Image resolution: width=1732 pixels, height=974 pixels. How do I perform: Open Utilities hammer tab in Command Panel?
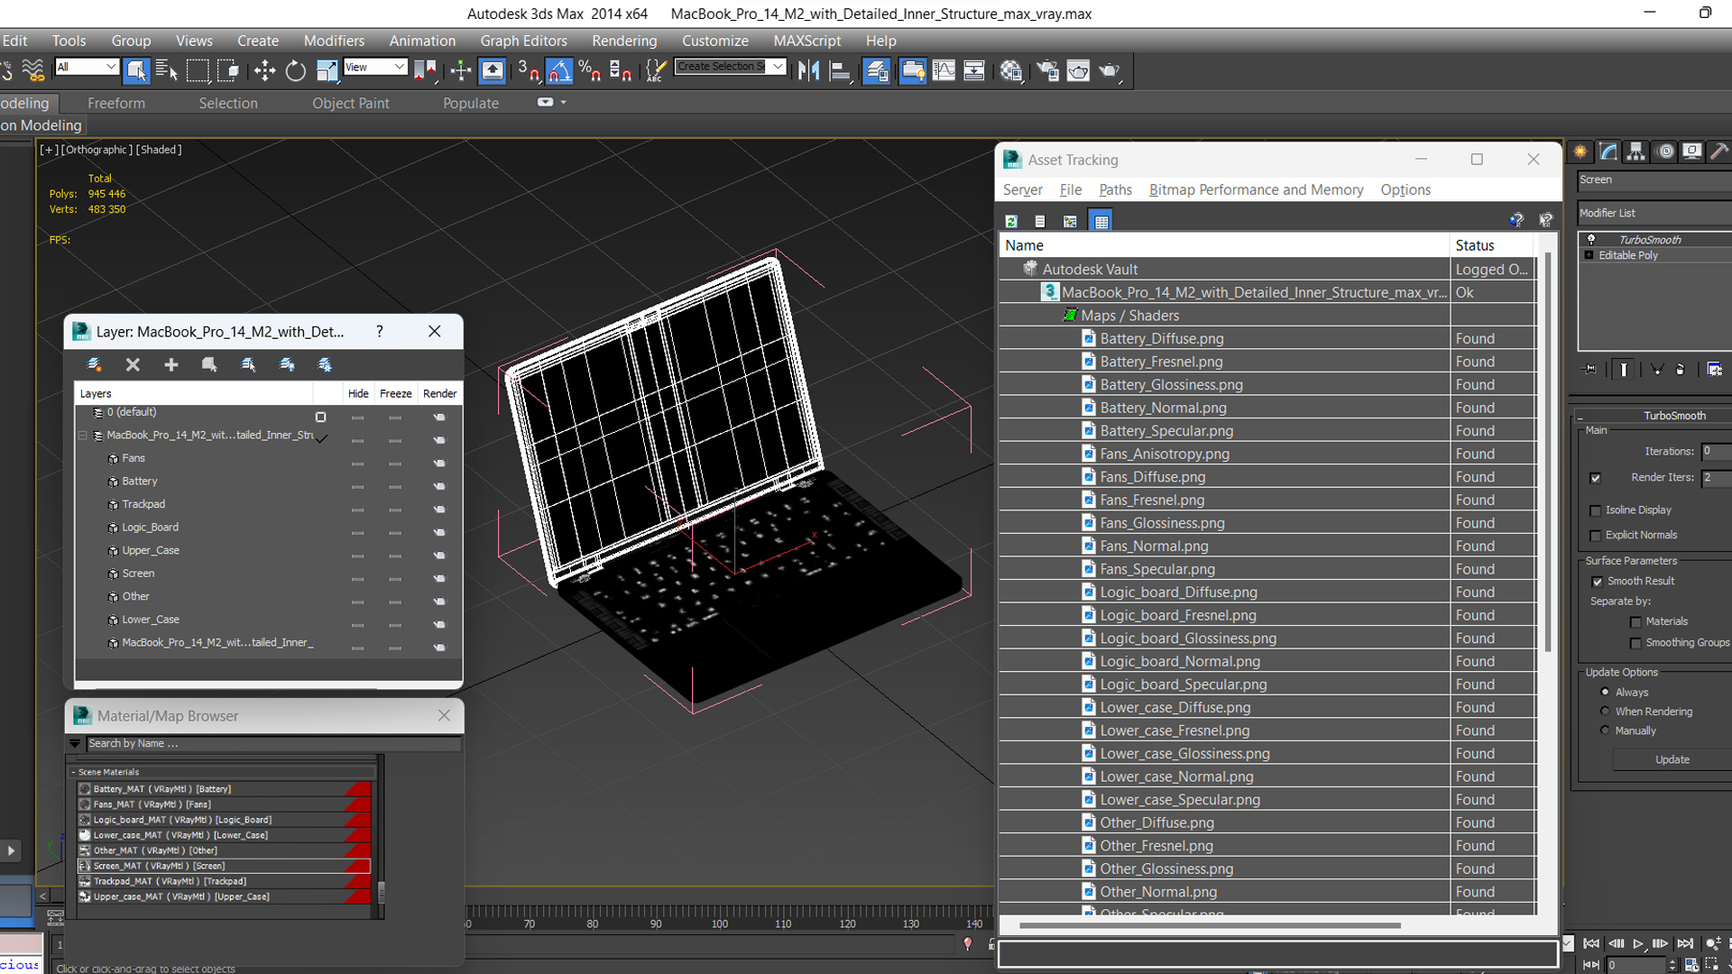click(x=1719, y=152)
